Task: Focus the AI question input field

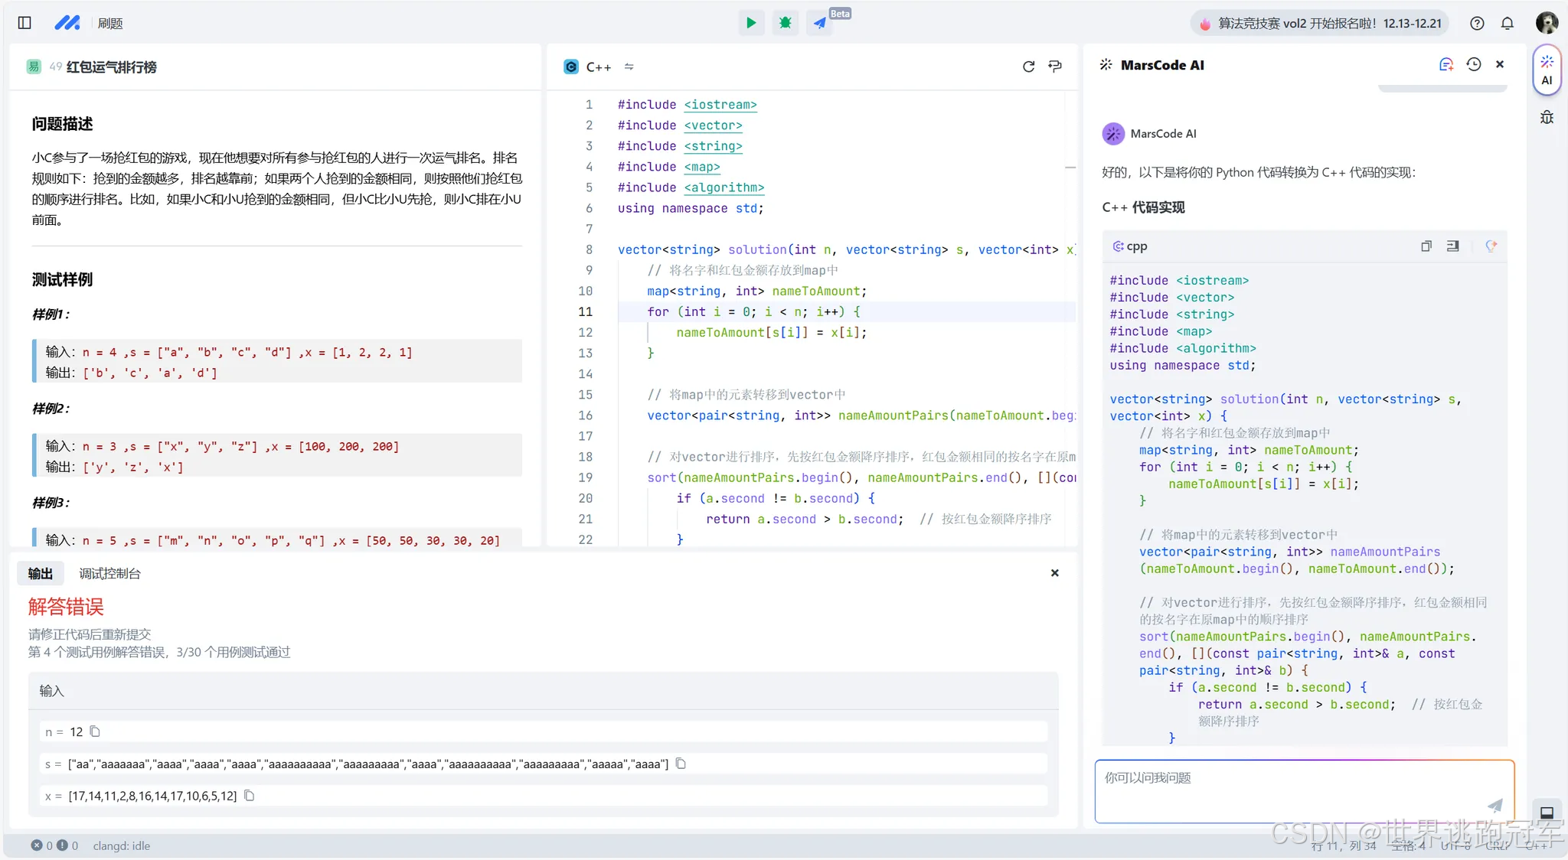Action: [x=1305, y=791]
